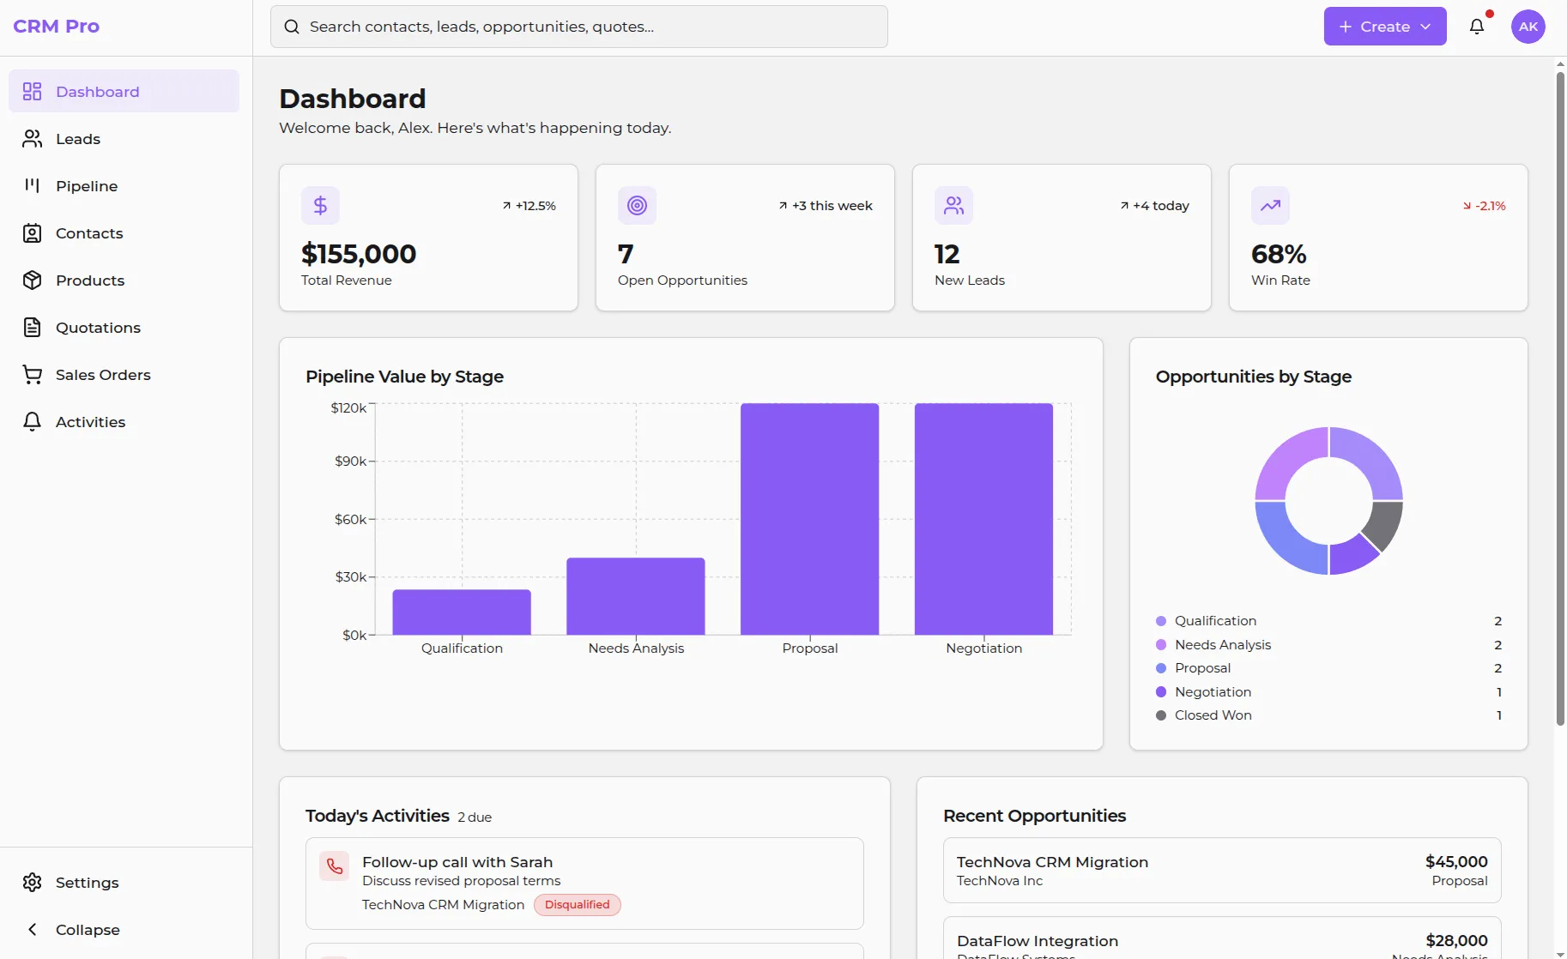Open the Settings menu item

pyautogui.click(x=87, y=882)
